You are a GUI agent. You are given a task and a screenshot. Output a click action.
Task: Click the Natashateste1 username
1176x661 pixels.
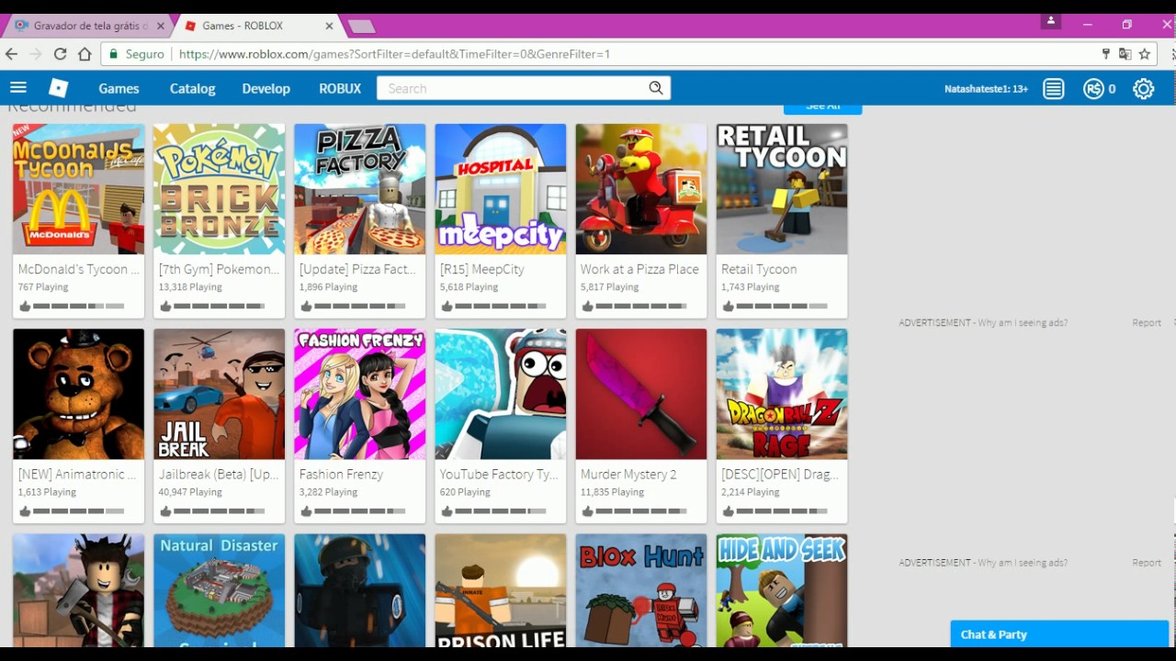(986, 89)
